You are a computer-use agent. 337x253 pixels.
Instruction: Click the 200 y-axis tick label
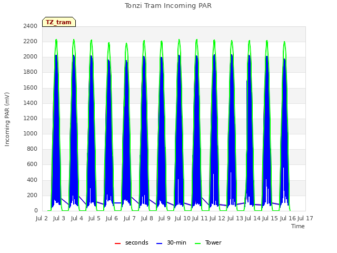point(32,196)
